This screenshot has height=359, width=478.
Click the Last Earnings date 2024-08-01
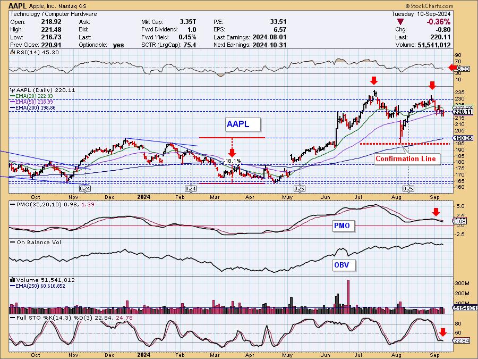coord(269,37)
